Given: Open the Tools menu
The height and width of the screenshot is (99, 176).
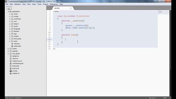Looking at the screenshot, I should coord(39,4).
